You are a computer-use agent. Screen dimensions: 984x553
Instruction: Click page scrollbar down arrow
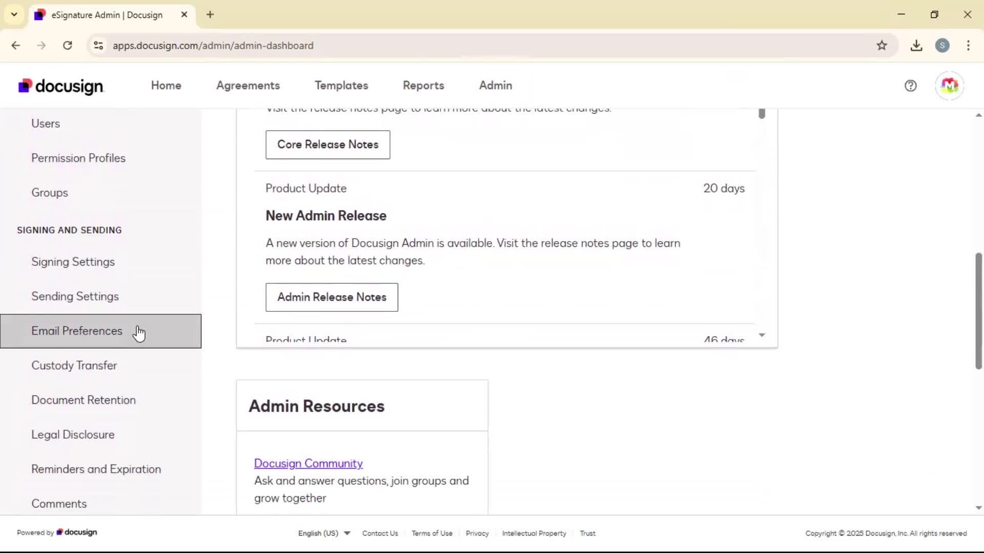point(978,508)
